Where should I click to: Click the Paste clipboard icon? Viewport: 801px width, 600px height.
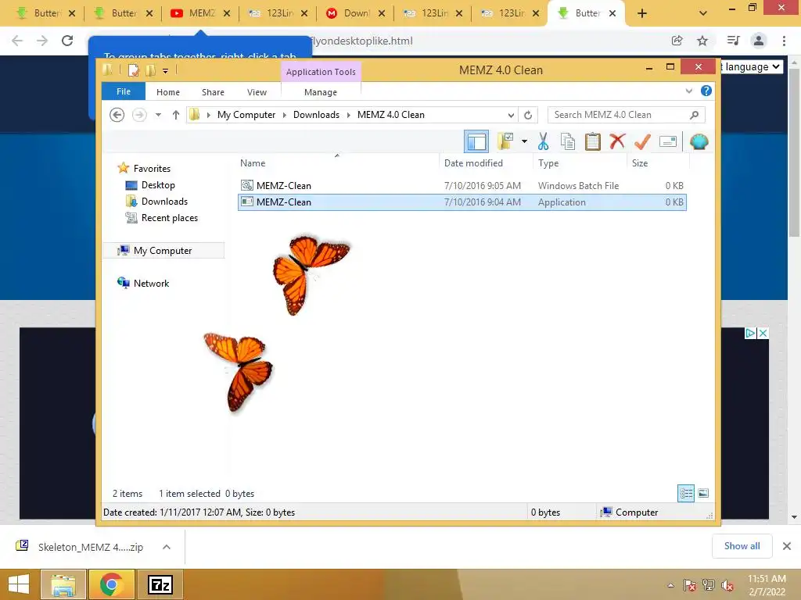click(x=593, y=141)
